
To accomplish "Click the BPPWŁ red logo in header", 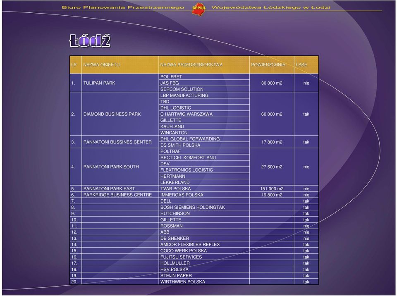I will [x=199, y=9].
